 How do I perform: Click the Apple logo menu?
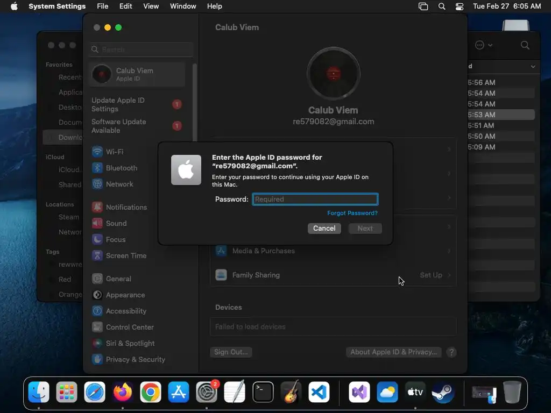[14, 6]
